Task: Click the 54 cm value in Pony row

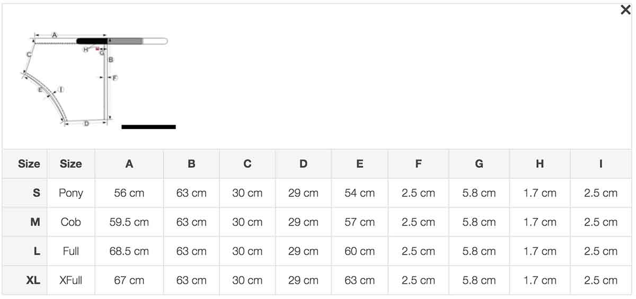Action: click(x=360, y=193)
